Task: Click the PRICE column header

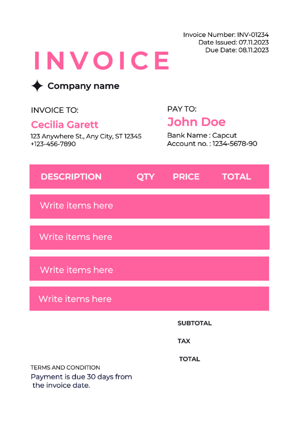Action: pyautogui.click(x=186, y=177)
